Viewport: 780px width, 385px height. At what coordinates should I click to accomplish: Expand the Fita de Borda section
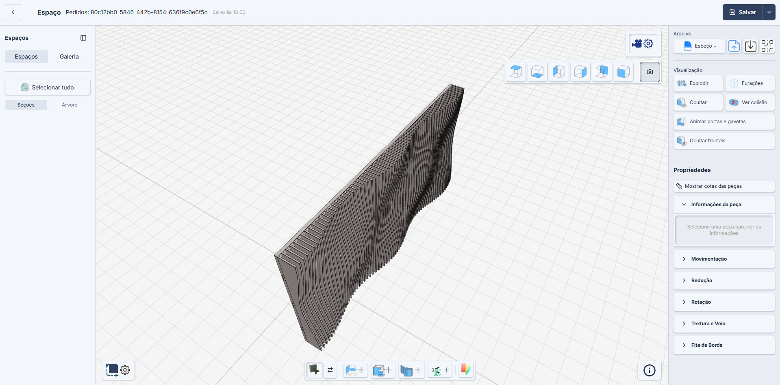724,345
